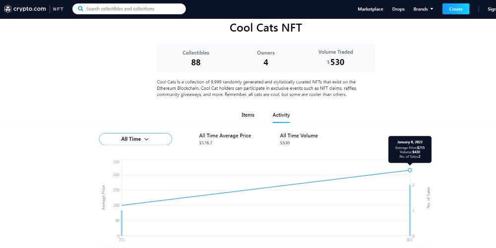Open the Marketplace page
The image size is (496, 248).
pos(371,9)
